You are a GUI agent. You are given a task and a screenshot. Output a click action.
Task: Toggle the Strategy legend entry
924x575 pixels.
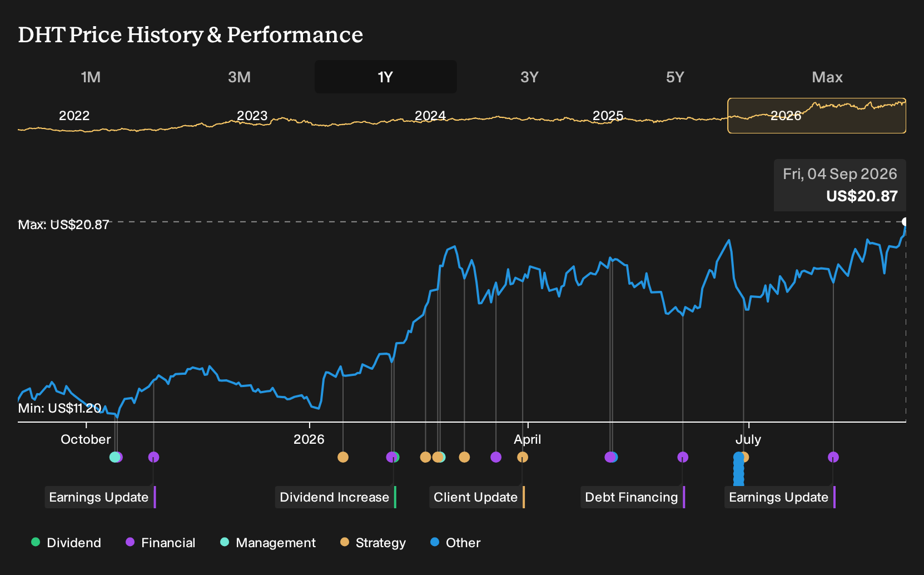(x=373, y=543)
